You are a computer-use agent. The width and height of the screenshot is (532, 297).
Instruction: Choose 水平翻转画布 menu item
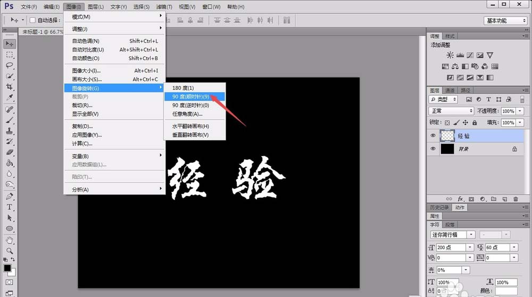[194, 126]
